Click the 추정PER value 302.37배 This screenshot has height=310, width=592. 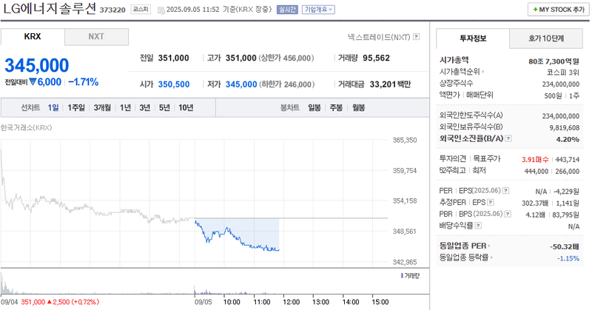point(535,203)
